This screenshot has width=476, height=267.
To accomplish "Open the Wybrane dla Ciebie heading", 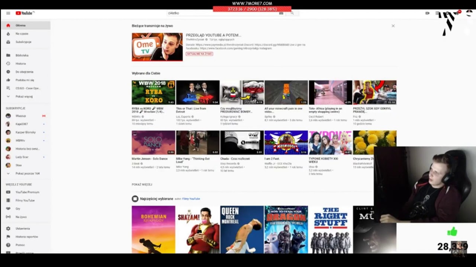I will 146,73.
